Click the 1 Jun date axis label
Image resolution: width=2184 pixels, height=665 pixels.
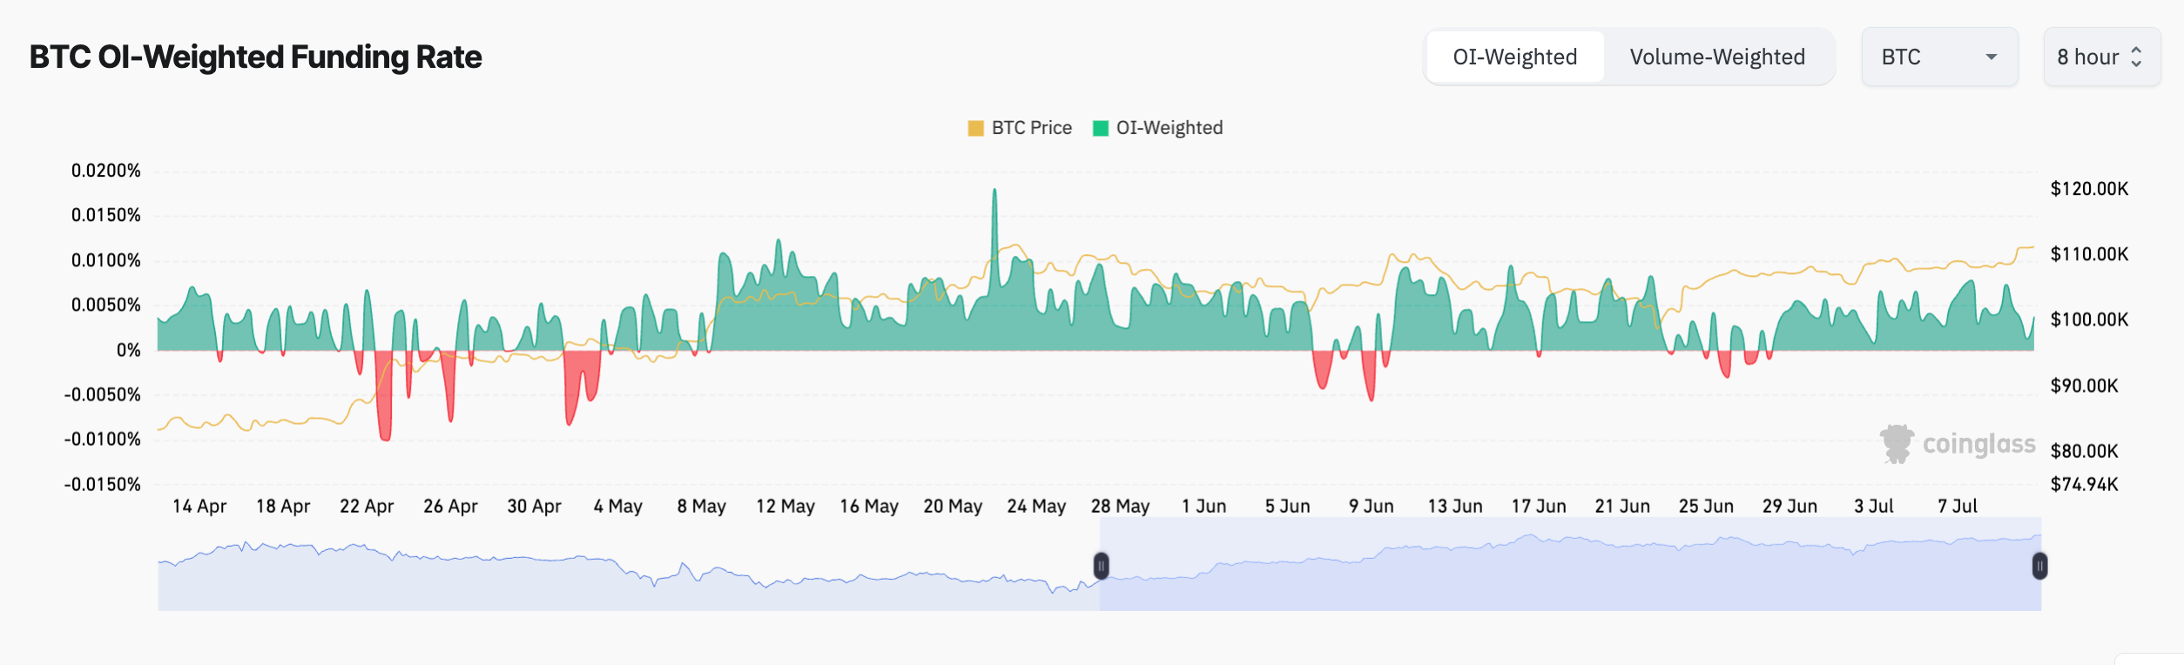coord(1203,507)
